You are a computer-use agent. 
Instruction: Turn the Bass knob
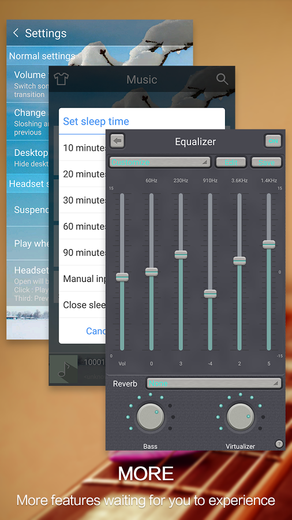click(x=150, y=417)
